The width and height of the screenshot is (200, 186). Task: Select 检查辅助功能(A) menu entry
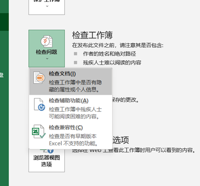70,109
